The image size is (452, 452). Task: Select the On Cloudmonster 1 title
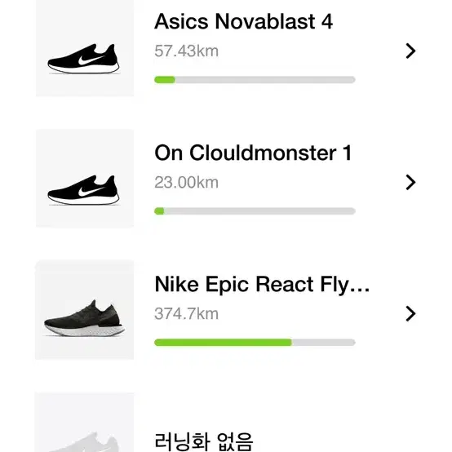click(253, 153)
